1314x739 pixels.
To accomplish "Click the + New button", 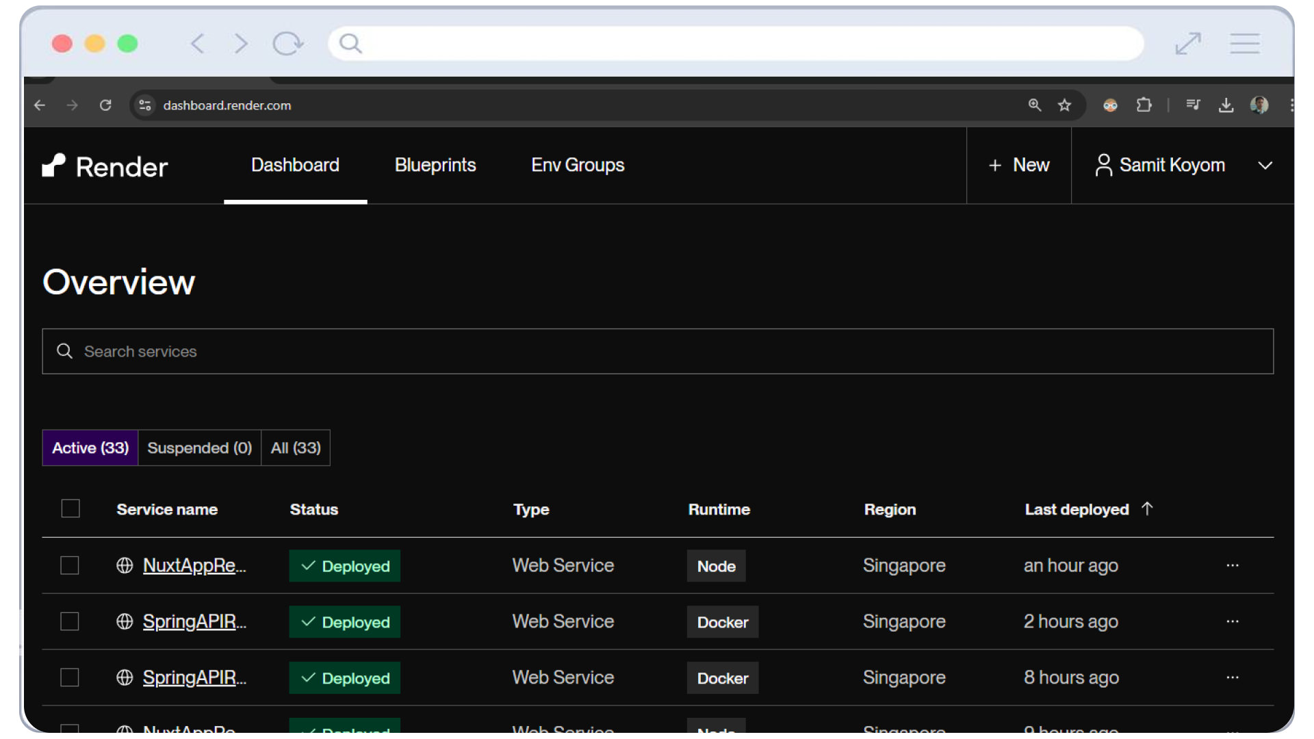I will pos(1019,165).
